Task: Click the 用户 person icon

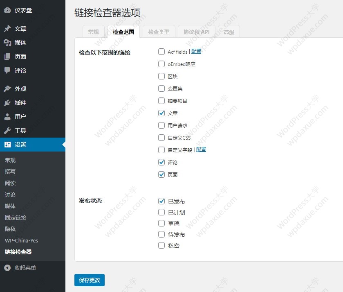Action: pyautogui.click(x=7, y=117)
